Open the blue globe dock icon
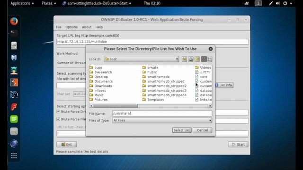Viewport: 303px width, 170px height. tap(14, 144)
